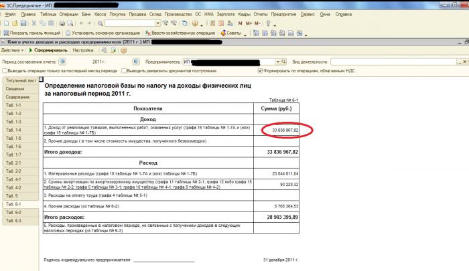
Task: Switch to the Таб. 6-2 tab
Action: pos(21,212)
